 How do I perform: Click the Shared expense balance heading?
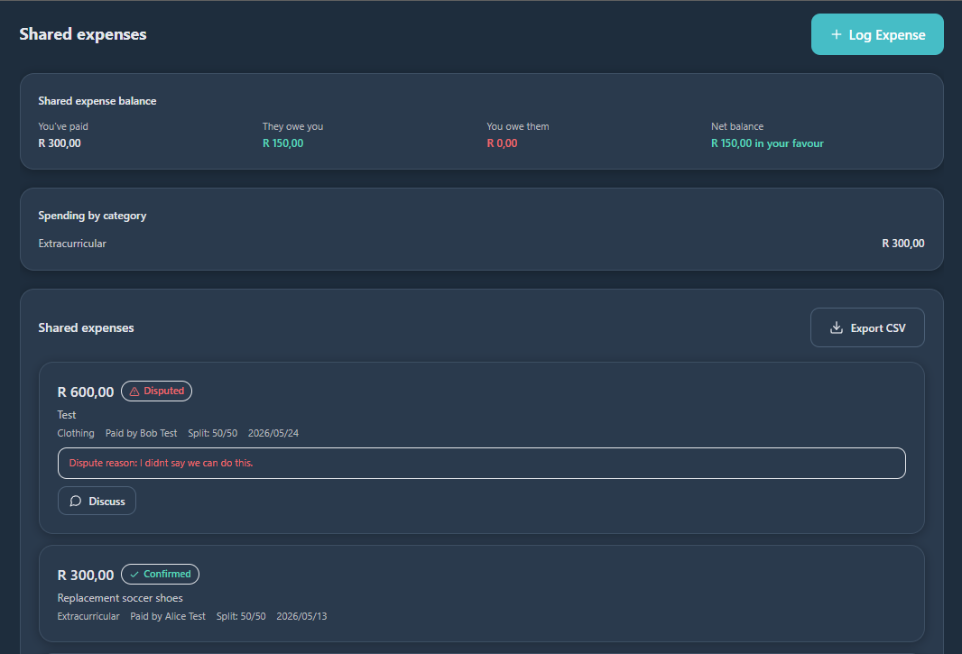click(x=97, y=101)
